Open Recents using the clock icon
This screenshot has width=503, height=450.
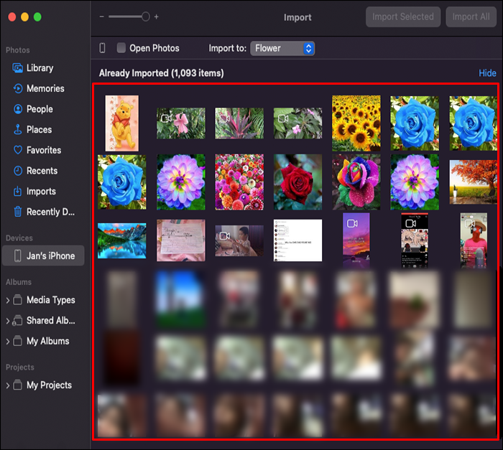[18, 171]
